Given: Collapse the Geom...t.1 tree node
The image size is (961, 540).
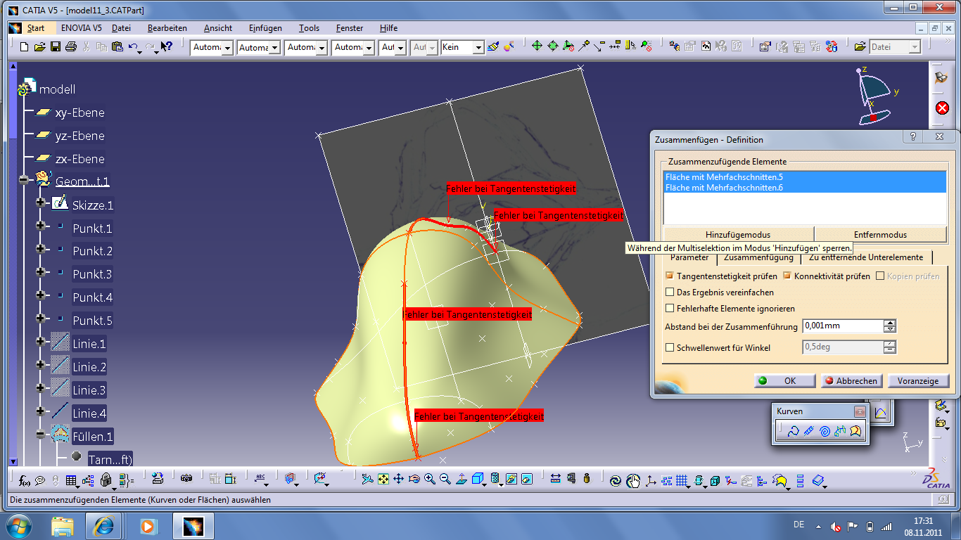Looking at the screenshot, I should 24,181.
